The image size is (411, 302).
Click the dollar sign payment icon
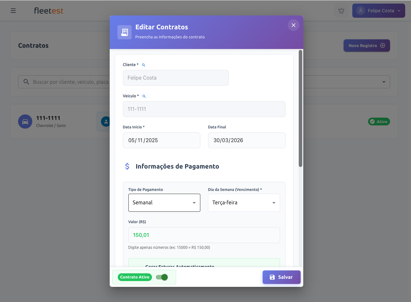[x=127, y=166]
